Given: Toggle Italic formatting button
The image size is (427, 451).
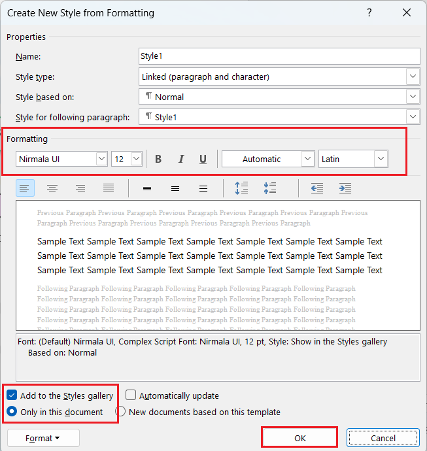Looking at the screenshot, I should 180,159.
